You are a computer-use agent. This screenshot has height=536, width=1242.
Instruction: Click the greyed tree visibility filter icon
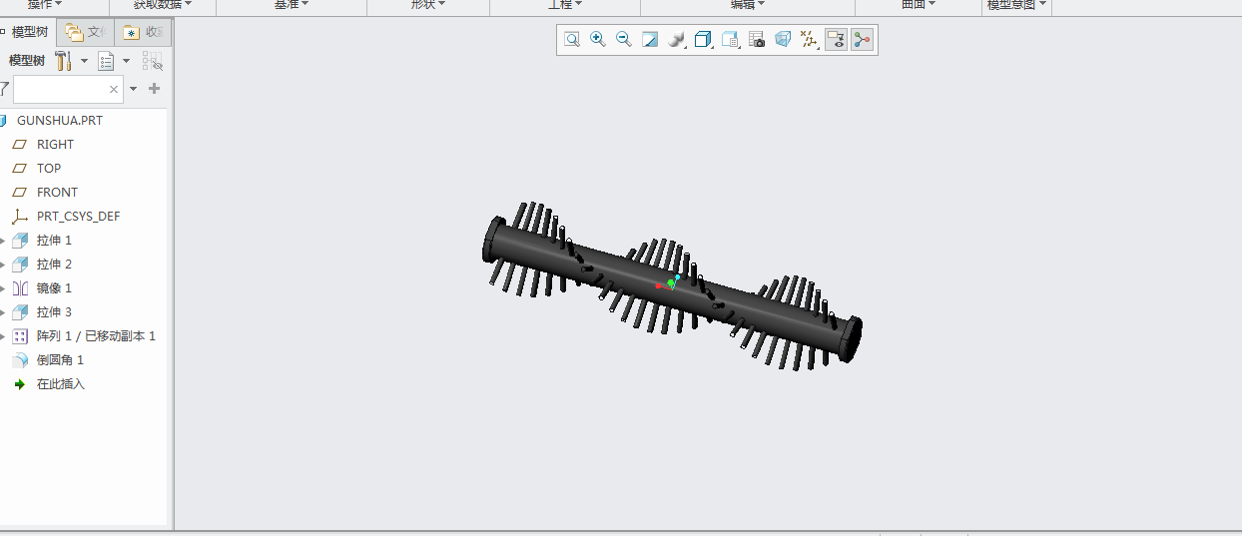point(153,61)
